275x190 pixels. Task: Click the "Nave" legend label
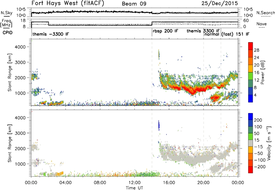(x=262, y=24)
